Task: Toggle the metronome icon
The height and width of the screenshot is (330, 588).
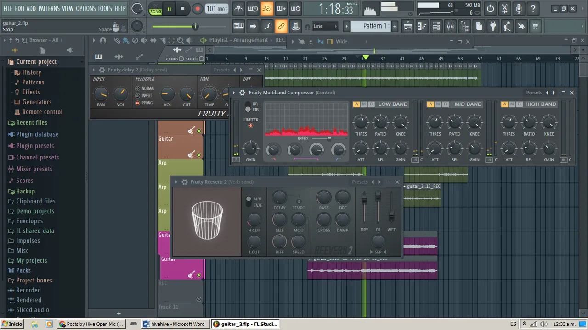Action: [x=239, y=8]
